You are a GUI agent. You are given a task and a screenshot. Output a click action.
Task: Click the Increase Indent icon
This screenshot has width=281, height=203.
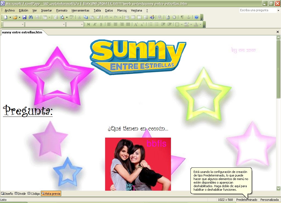coord(169,24)
